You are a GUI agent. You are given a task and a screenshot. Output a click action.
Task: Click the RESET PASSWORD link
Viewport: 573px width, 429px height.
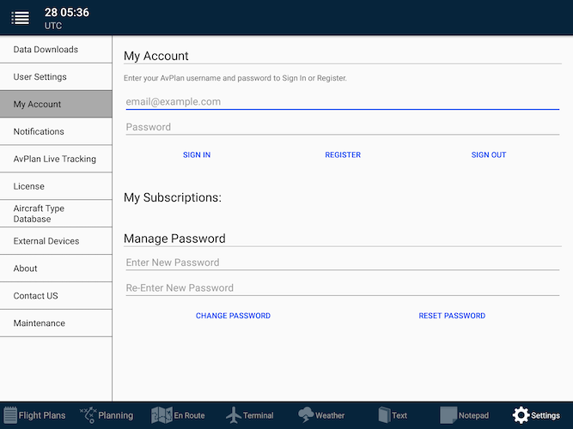[x=452, y=316]
